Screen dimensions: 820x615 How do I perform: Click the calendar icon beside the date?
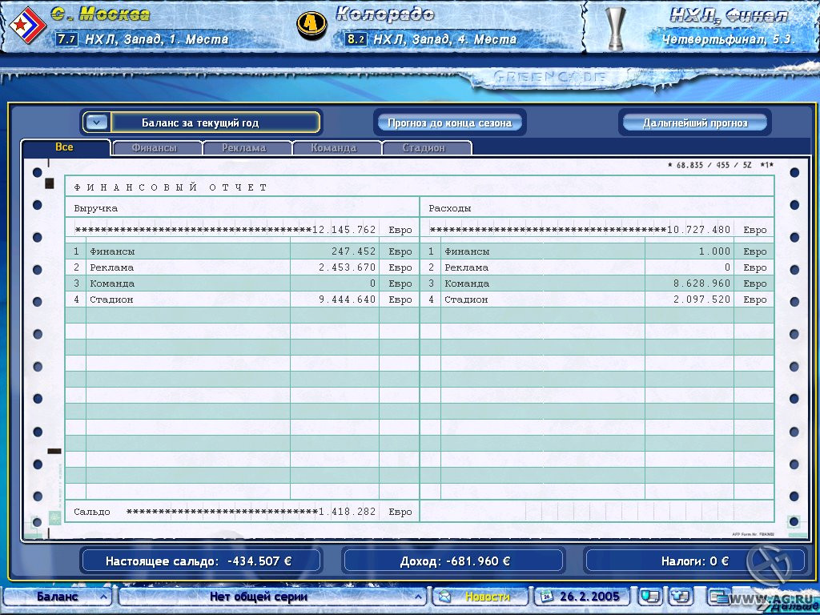[546, 596]
